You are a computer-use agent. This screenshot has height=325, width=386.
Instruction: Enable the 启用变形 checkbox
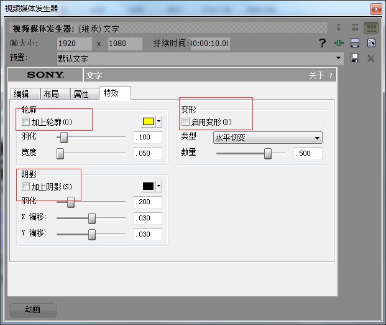185,121
